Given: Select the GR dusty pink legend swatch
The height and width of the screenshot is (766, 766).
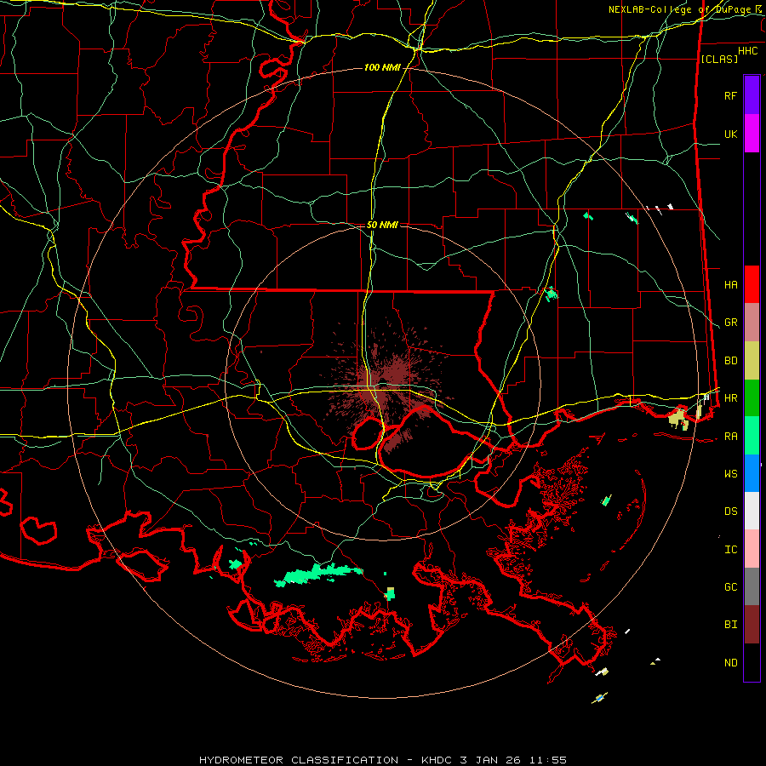Looking at the screenshot, I should [x=752, y=322].
